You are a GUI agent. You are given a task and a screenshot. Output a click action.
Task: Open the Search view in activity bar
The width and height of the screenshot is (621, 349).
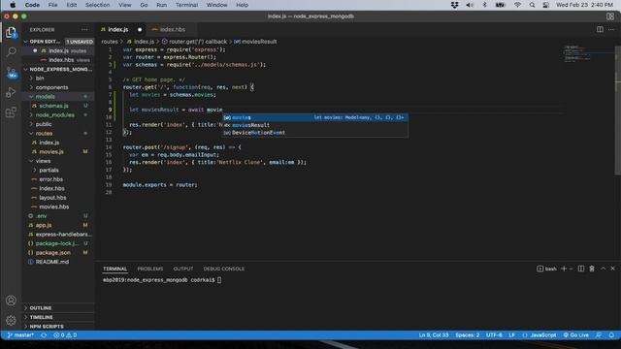click(11, 51)
